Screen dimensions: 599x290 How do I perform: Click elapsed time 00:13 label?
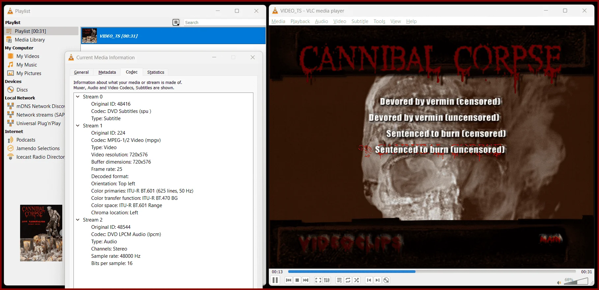(277, 272)
